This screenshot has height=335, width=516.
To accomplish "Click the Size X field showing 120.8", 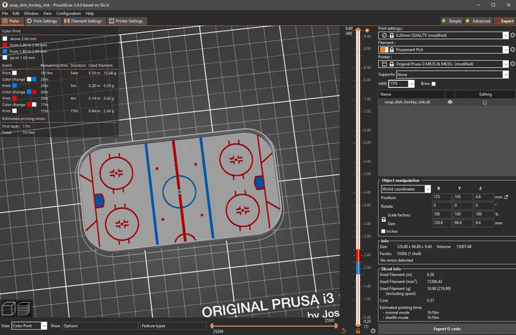I will [442, 223].
